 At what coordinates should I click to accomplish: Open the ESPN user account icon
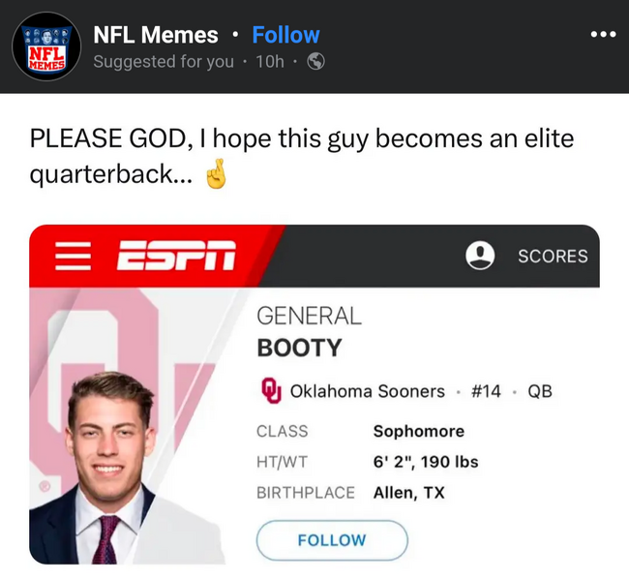pos(480,256)
